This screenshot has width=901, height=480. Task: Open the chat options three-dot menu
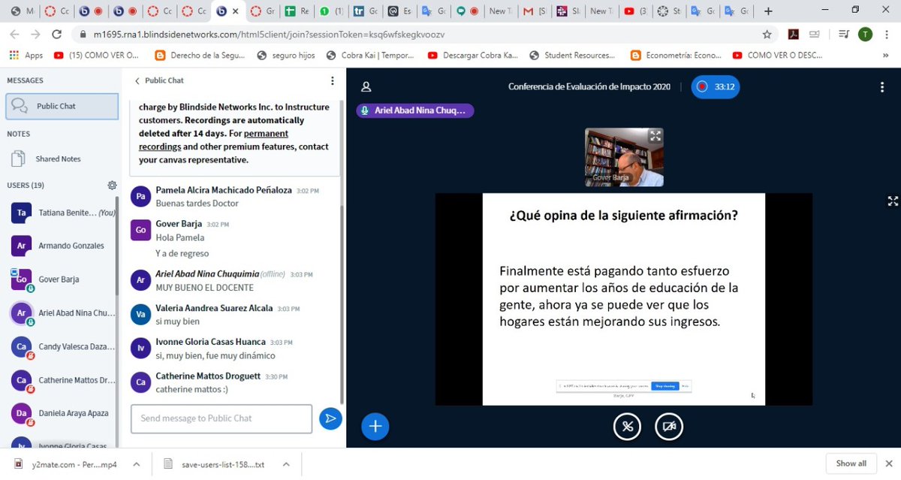click(333, 80)
